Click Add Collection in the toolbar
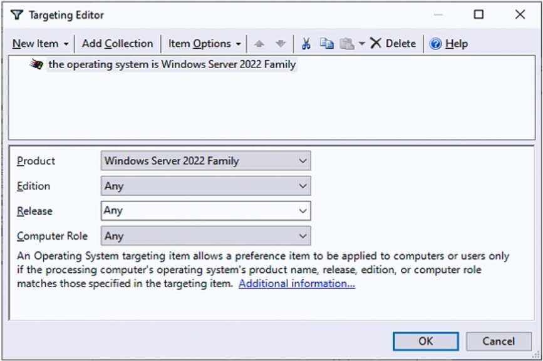543x361 pixels. (x=117, y=44)
